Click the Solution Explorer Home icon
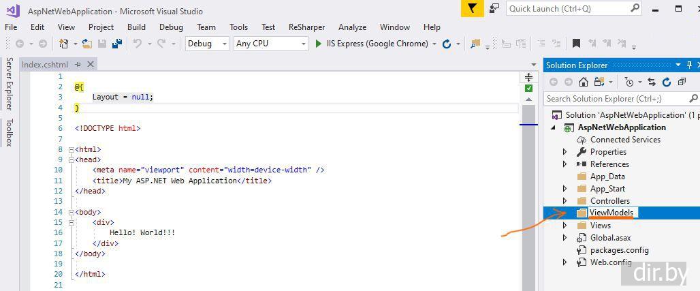Screen dimensions: 700x291 [x=583, y=82]
